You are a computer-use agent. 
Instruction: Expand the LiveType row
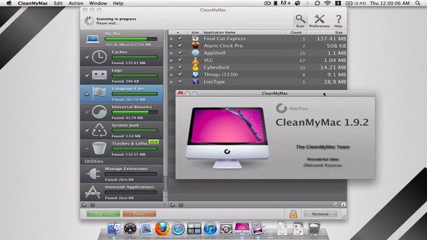click(171, 82)
